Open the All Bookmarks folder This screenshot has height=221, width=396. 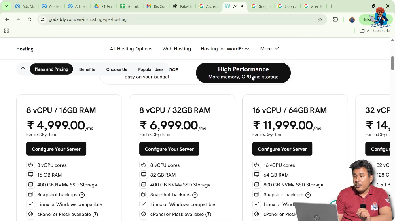point(375,31)
